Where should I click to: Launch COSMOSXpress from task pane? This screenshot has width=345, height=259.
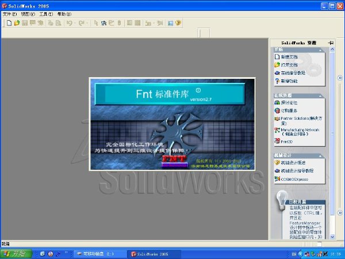[294, 179]
